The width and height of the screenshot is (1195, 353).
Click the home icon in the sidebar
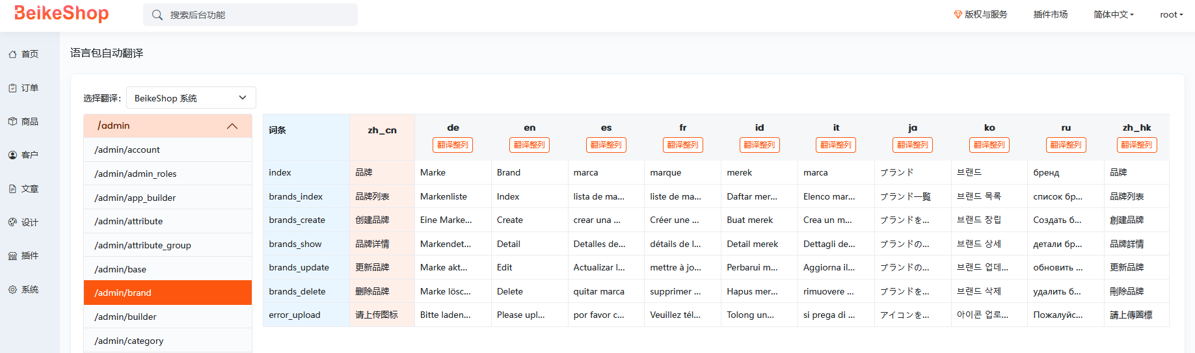[x=12, y=55]
